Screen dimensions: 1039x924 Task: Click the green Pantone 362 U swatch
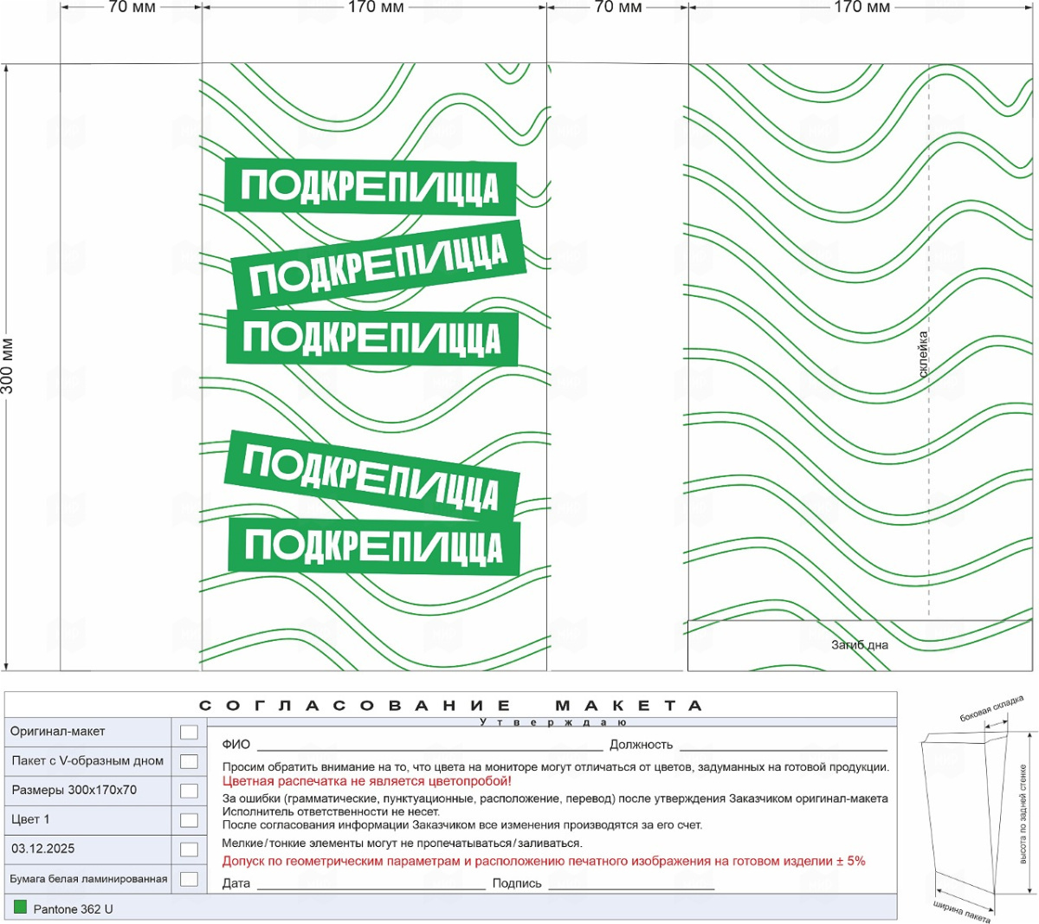click(x=21, y=908)
